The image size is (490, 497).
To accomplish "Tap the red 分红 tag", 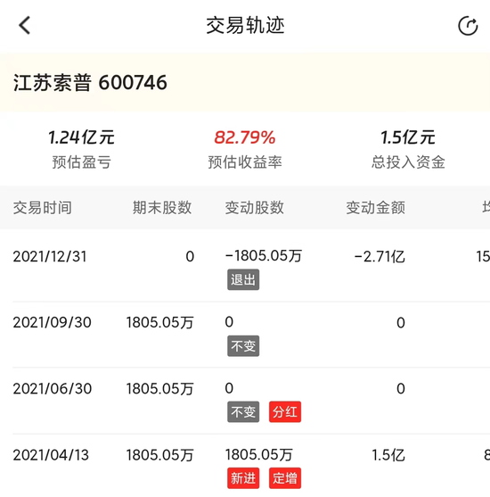I will tap(285, 411).
